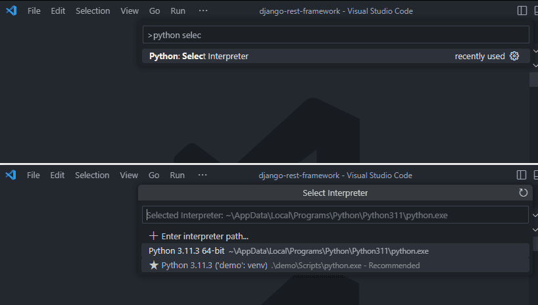Image resolution: width=538 pixels, height=305 pixels.
Task: Open the gear icon beside 'recently used'
Action: click(514, 56)
